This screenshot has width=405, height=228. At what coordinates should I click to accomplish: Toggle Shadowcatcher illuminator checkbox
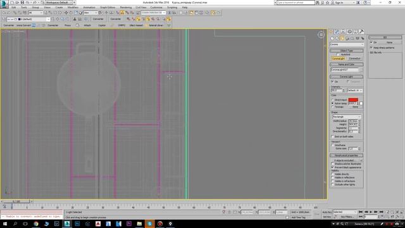pos(333,164)
